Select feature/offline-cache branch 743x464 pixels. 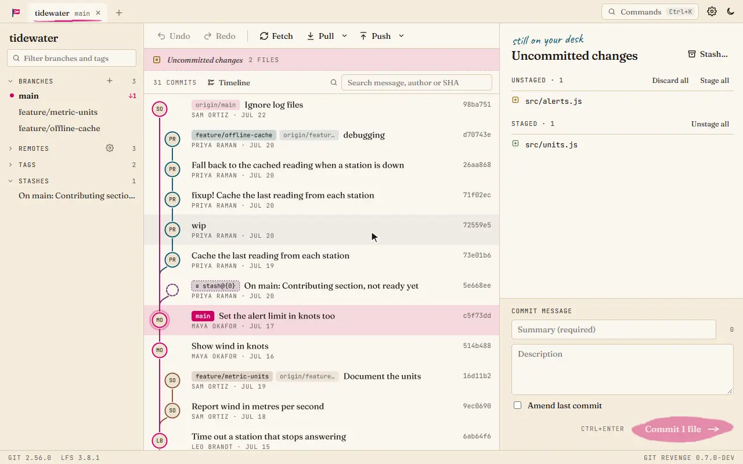(72, 129)
